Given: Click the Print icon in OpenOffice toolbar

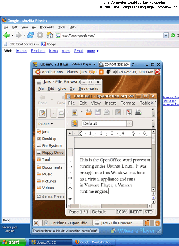Looking at the screenshot, I should [x=138, y=112].
